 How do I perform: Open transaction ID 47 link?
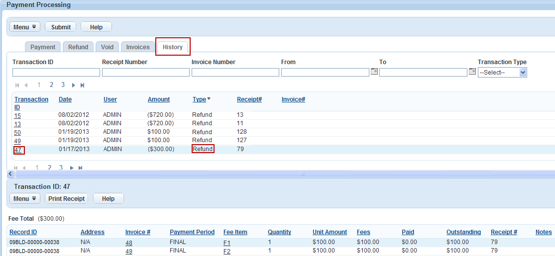[x=17, y=150]
